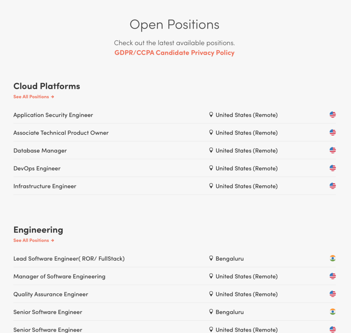
Task: View the DevOps Engineer opening
Action: point(37,169)
